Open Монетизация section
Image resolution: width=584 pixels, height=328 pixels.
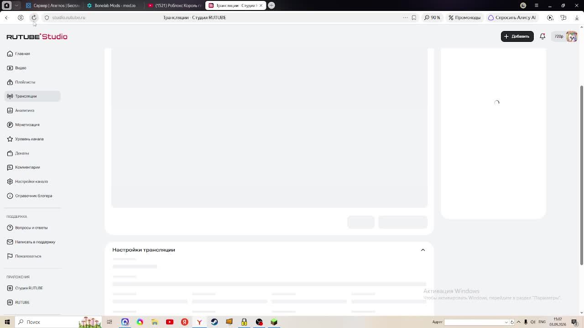[23, 125]
